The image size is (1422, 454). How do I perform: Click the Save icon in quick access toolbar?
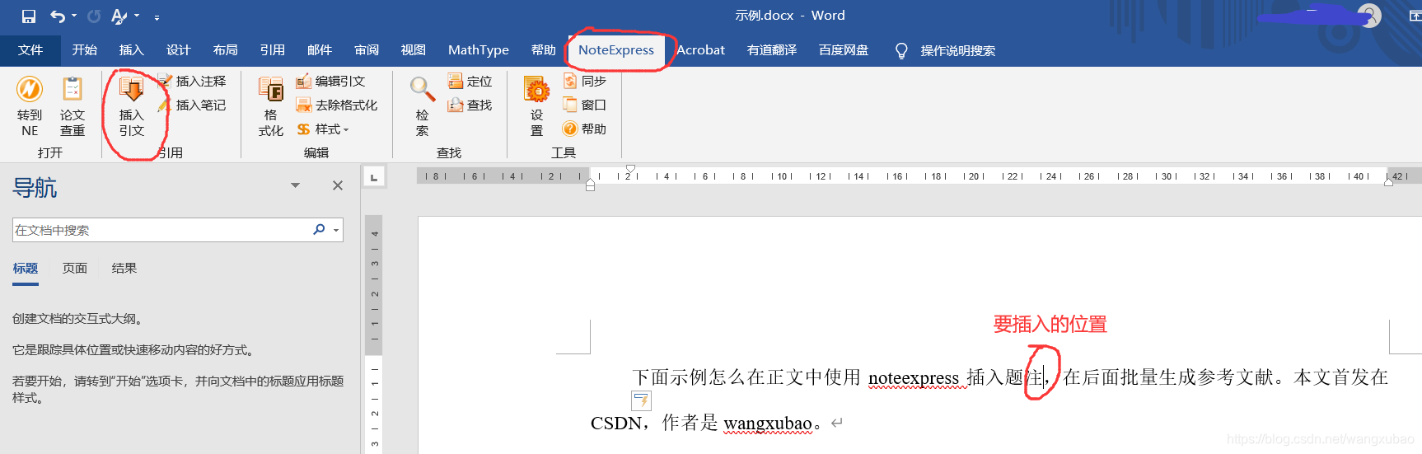[29, 16]
